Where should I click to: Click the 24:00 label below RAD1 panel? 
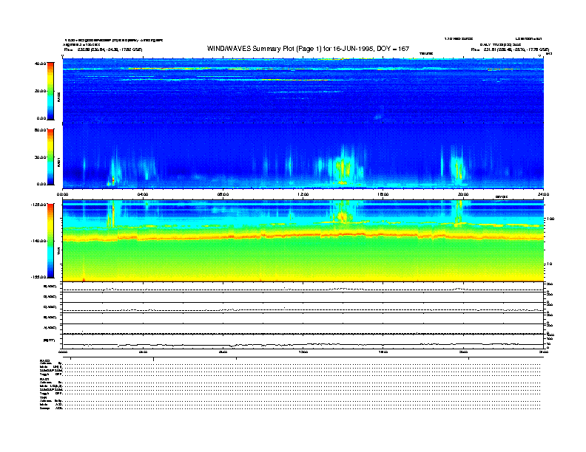click(x=543, y=194)
